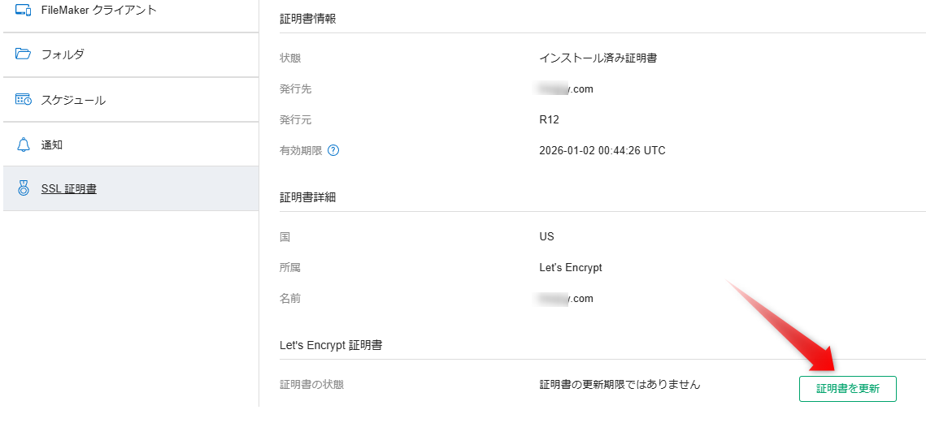Go to the スケジュール section
This screenshot has width=926, height=436.
73,100
